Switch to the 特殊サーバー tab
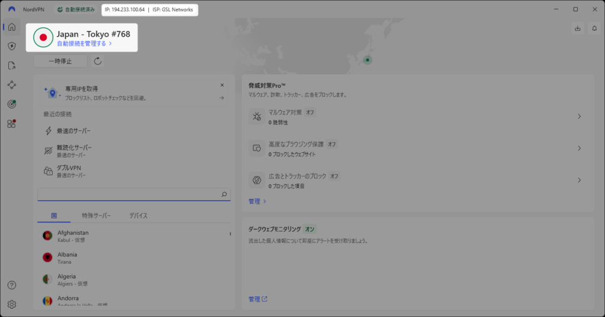 pos(96,215)
